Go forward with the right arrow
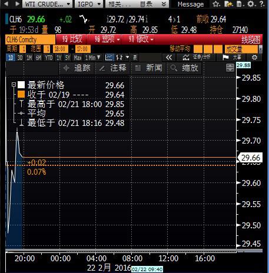The width and height of the screenshot is (269, 273). point(18,4)
